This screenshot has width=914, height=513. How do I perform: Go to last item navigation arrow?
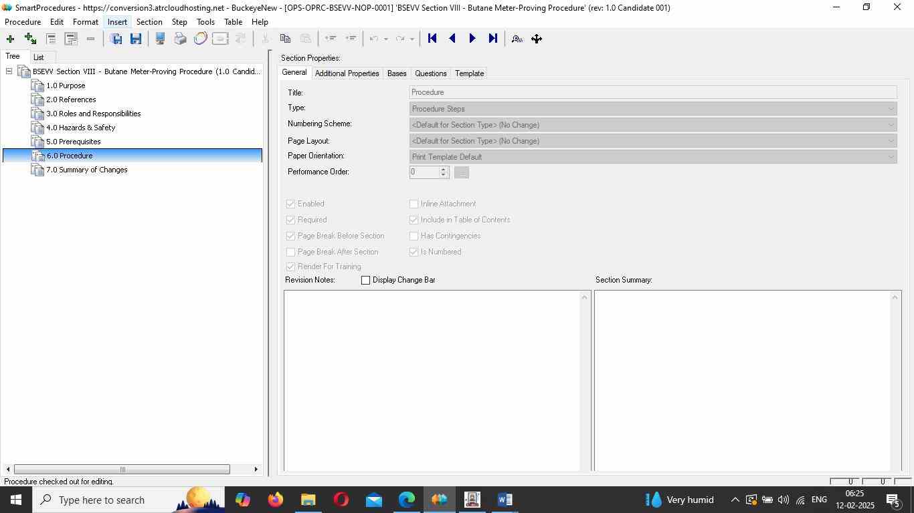(x=493, y=39)
